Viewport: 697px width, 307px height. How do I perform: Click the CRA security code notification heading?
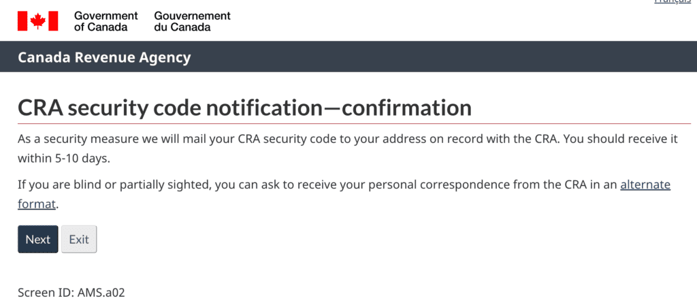pyautogui.click(x=244, y=108)
